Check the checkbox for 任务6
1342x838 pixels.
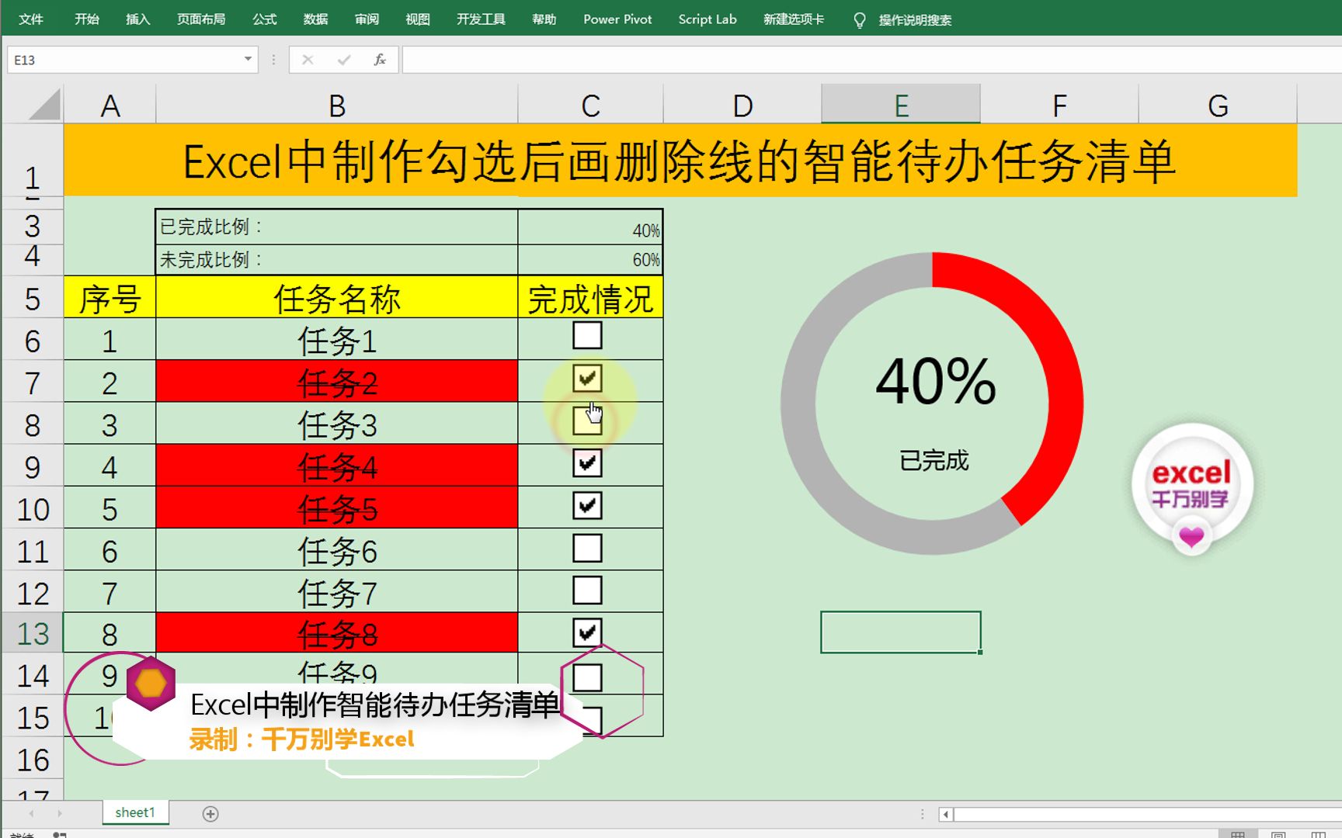[587, 548]
